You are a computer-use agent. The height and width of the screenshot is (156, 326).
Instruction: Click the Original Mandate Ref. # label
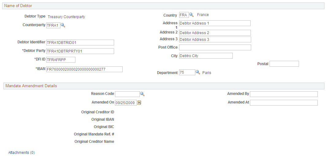click(94, 134)
